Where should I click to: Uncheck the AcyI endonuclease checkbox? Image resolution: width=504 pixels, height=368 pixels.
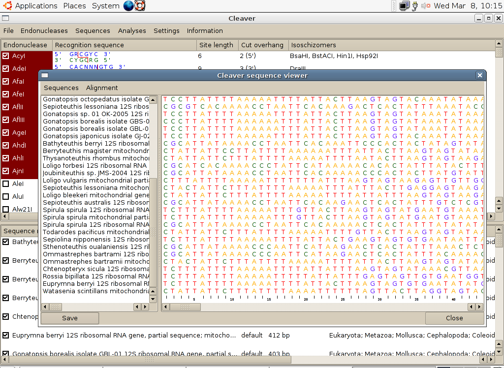[x=6, y=56]
